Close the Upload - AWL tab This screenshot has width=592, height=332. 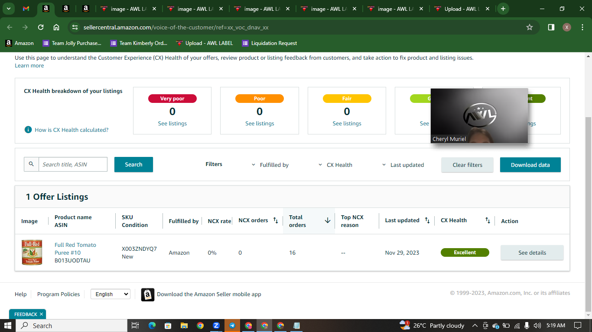(x=488, y=9)
